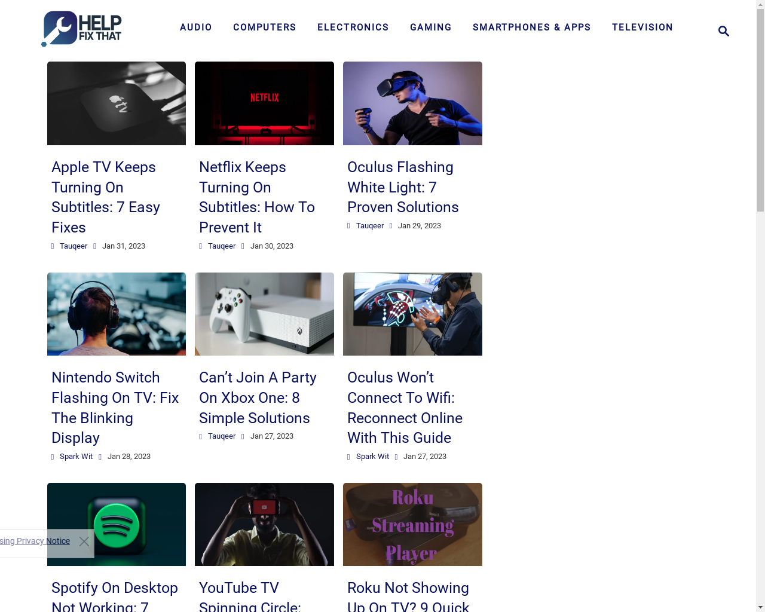
Task: Open the Smartphones & Apps menu
Action: [x=532, y=27]
